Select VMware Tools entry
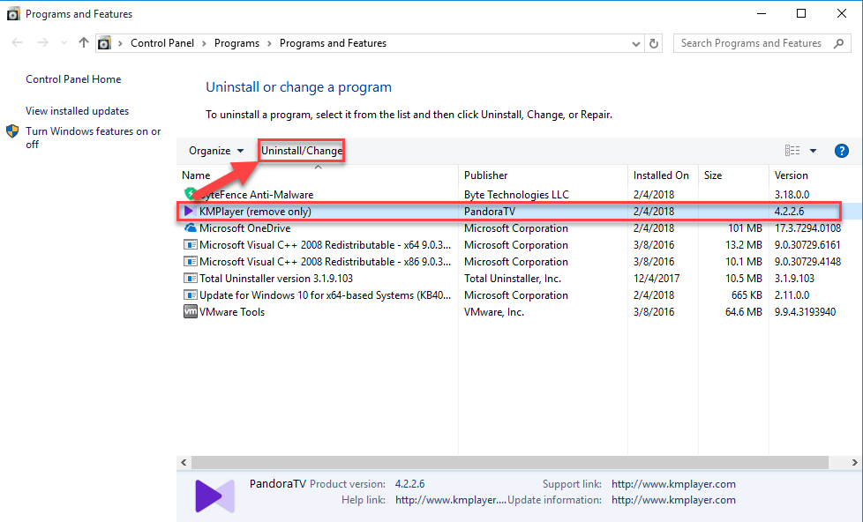863x522 pixels. [x=232, y=312]
